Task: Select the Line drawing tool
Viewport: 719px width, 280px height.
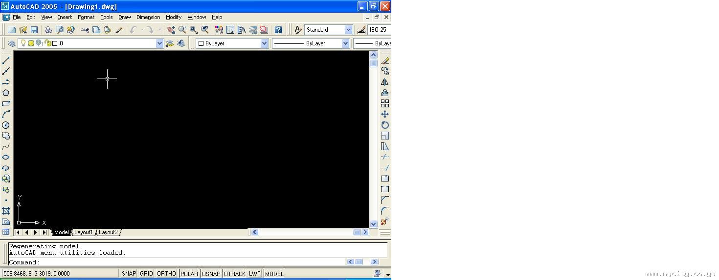Action: (x=6, y=60)
